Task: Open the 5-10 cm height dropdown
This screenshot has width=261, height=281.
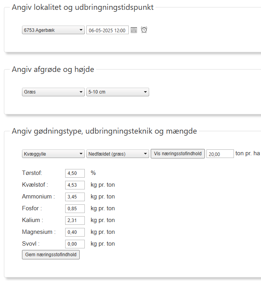Action: click(x=117, y=92)
